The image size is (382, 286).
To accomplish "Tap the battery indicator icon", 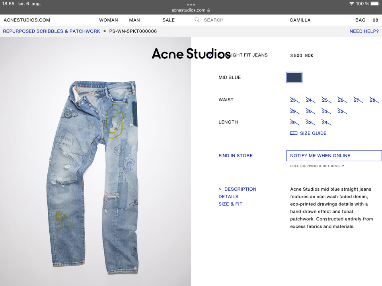I will click(x=375, y=4).
